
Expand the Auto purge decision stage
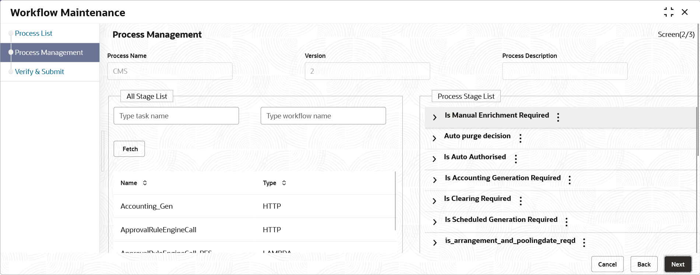pyautogui.click(x=434, y=138)
